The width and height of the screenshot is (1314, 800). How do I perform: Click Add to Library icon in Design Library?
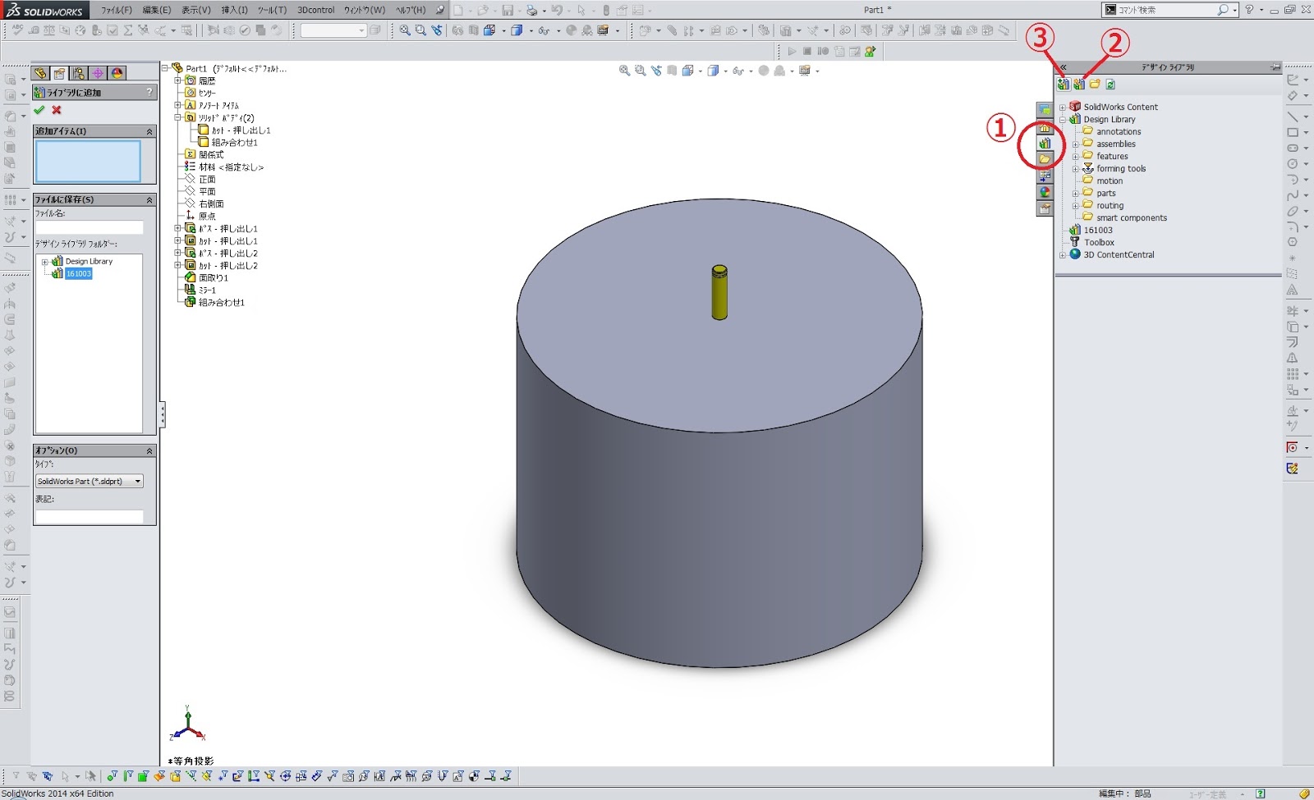[x=1064, y=84]
